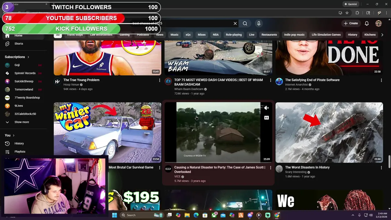Viewport: 391px width, 220px height.
Task: Open more options for The Worst Disasters In History
Action: coord(381,168)
